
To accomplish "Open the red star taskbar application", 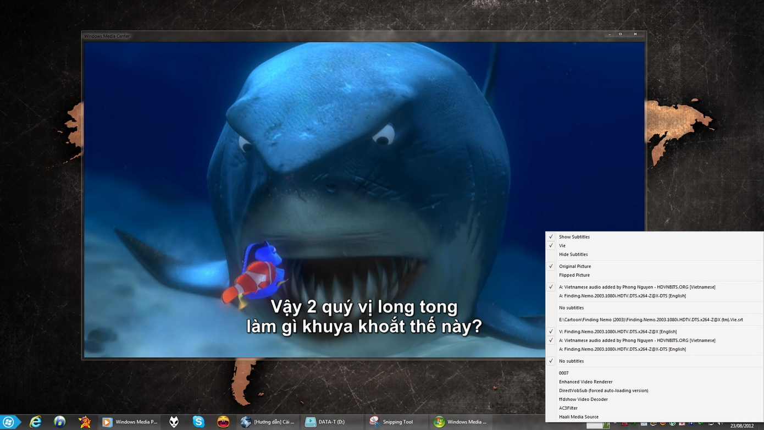I will pos(85,422).
